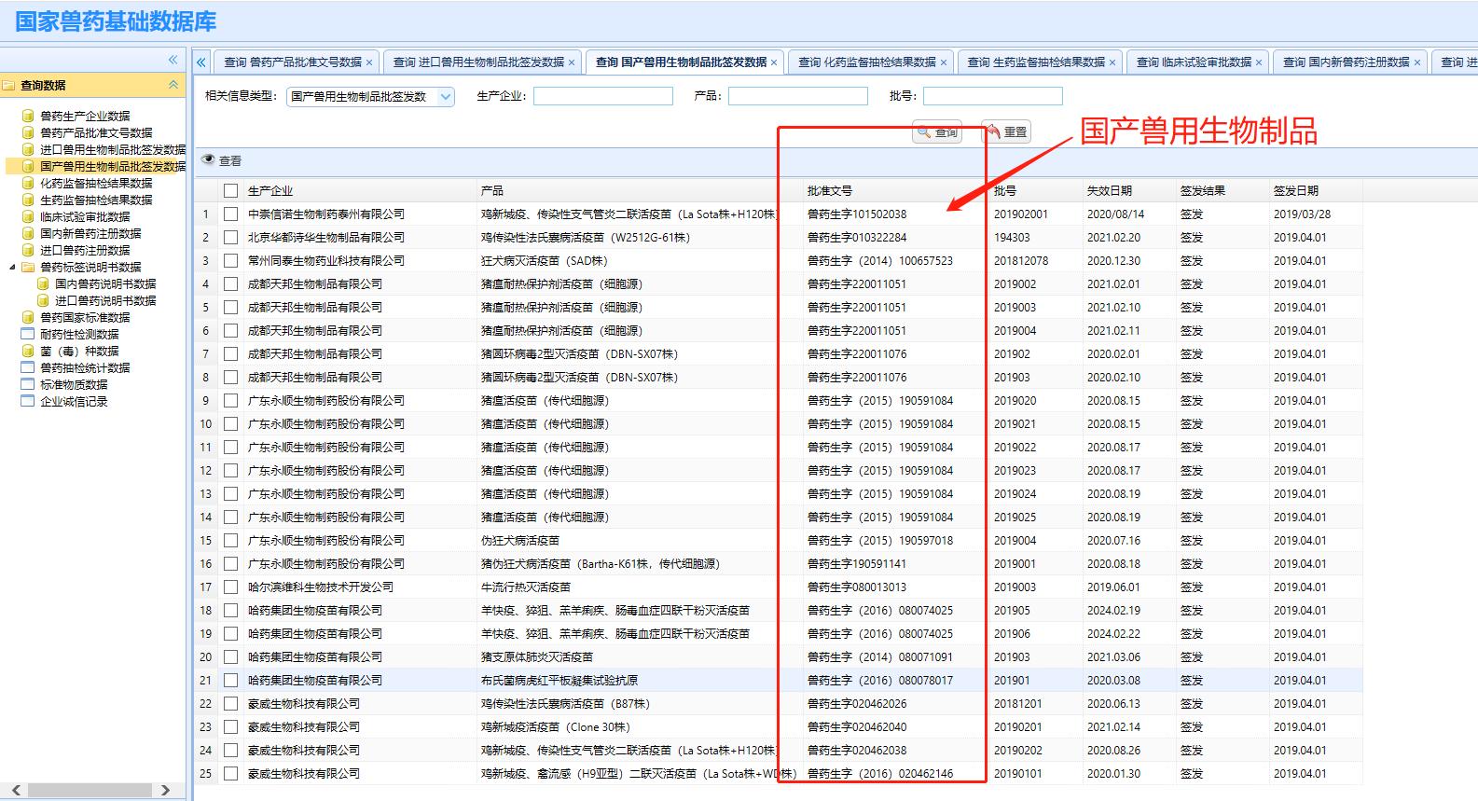The height and width of the screenshot is (801, 1478).
Task: Close the 化药监督抽检结果数据 tab
Action: tap(944, 62)
